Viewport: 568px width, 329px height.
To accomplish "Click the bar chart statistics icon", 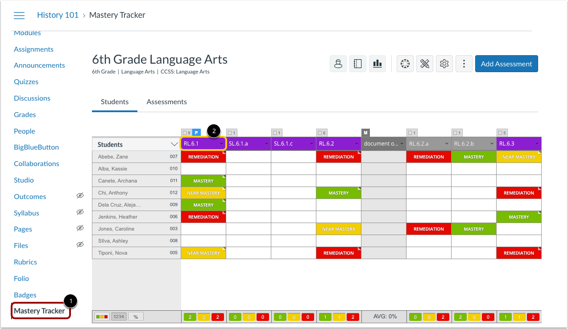I will tap(377, 63).
